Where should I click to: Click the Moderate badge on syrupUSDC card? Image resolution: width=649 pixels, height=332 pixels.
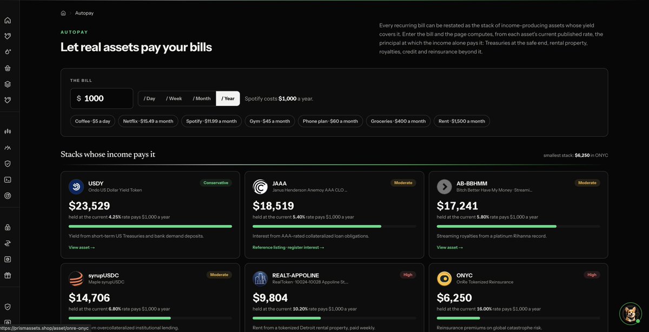[x=220, y=275]
